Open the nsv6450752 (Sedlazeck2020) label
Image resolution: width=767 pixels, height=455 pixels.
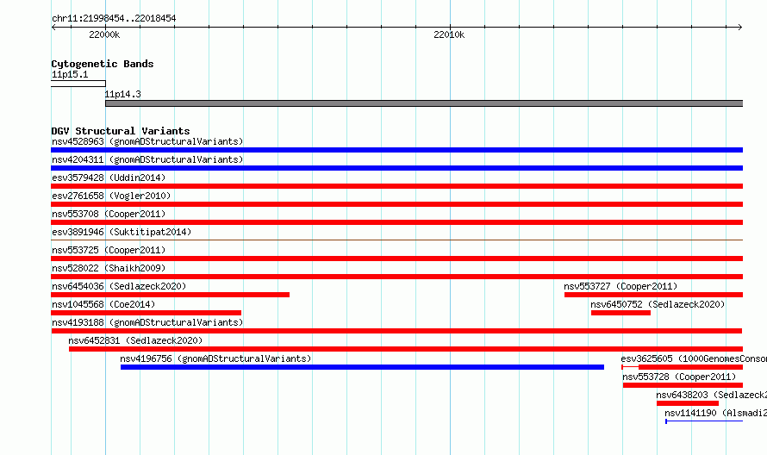pyautogui.click(x=658, y=304)
